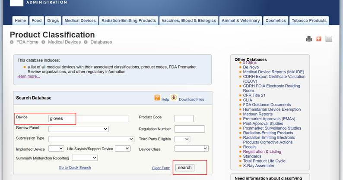The image size is (343, 180).
Task: Open the Registration & Listing link
Action: [x=262, y=152]
